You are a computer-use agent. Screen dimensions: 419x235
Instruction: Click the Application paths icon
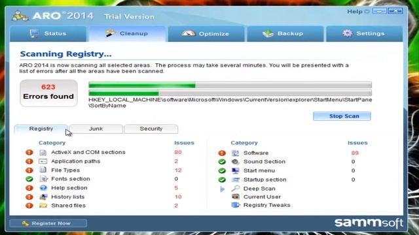click(x=43, y=161)
